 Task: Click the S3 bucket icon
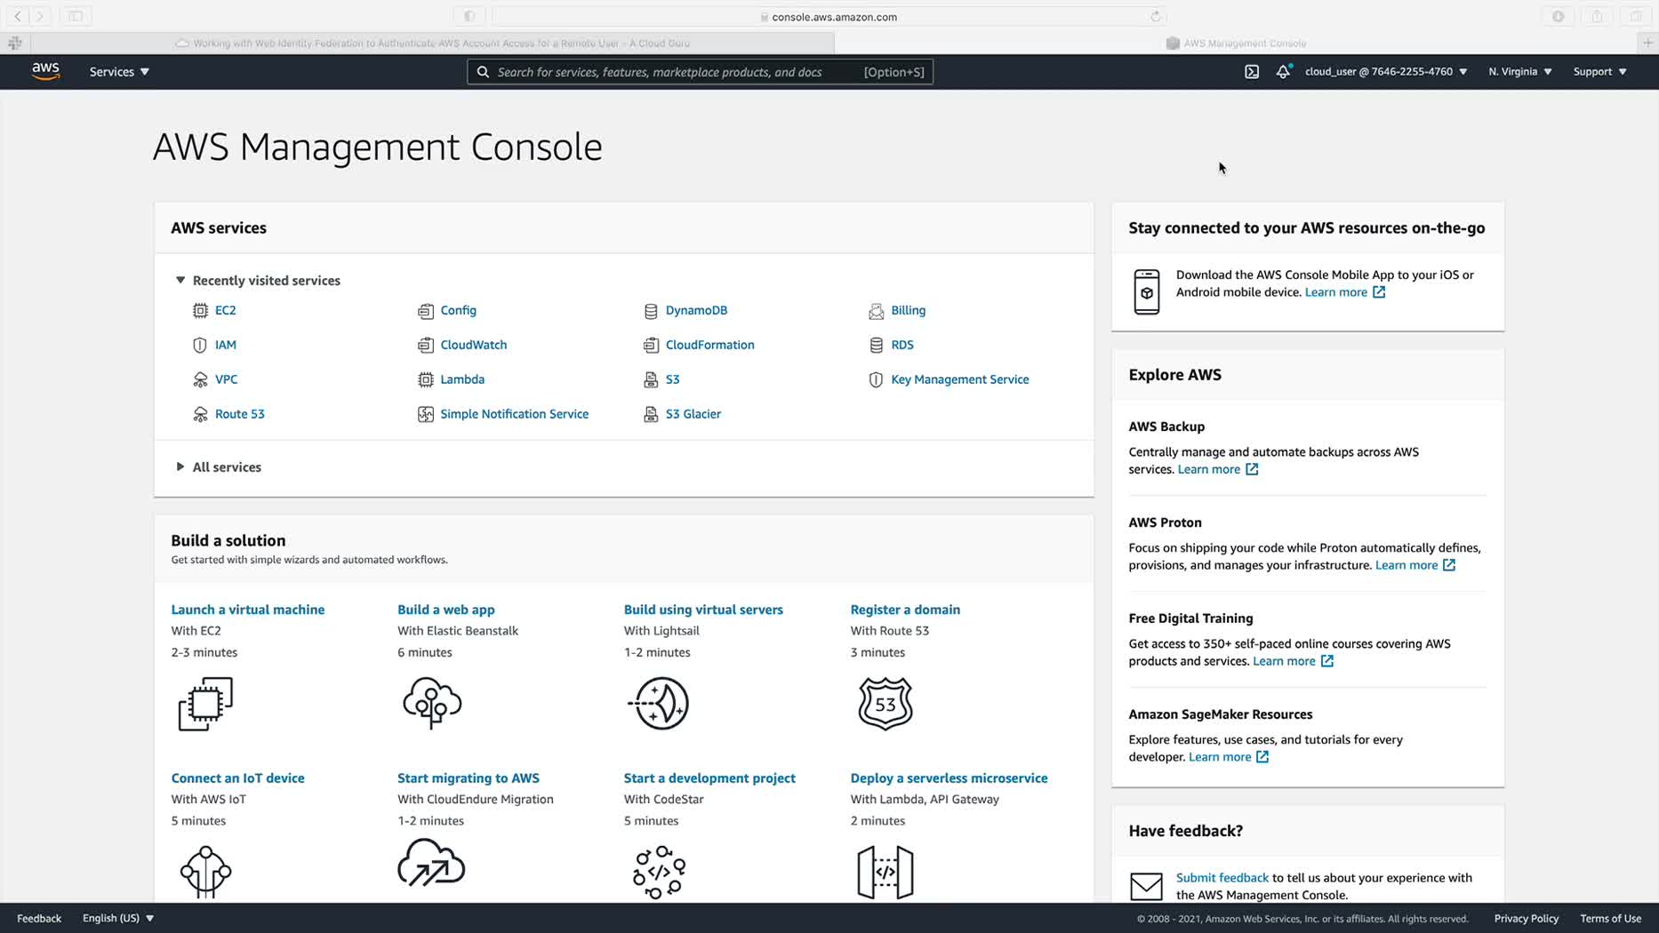[651, 379]
